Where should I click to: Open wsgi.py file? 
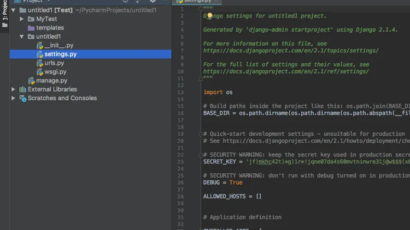55,72
